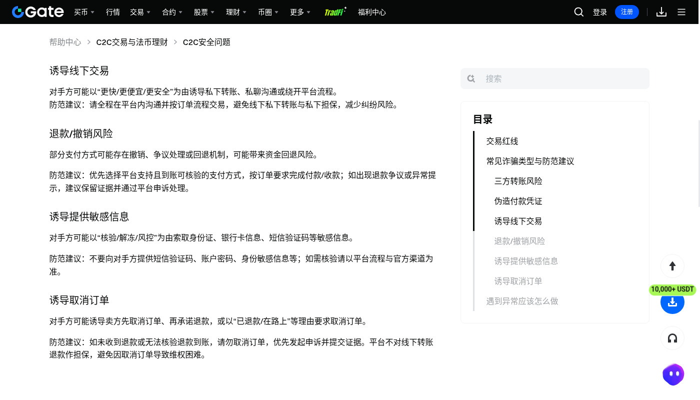Select 诱导线下交易 in the 目录 list
700x400 pixels.
(x=518, y=221)
